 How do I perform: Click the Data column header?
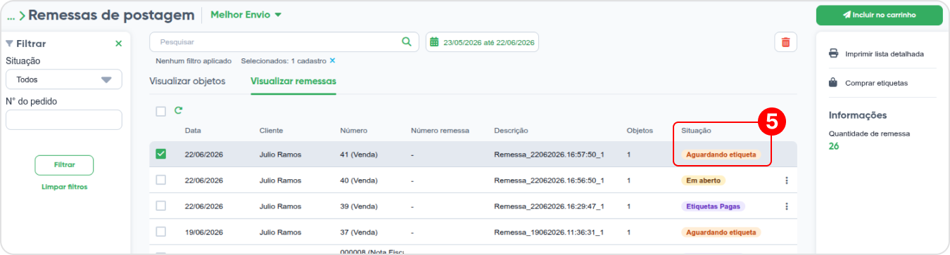click(193, 131)
